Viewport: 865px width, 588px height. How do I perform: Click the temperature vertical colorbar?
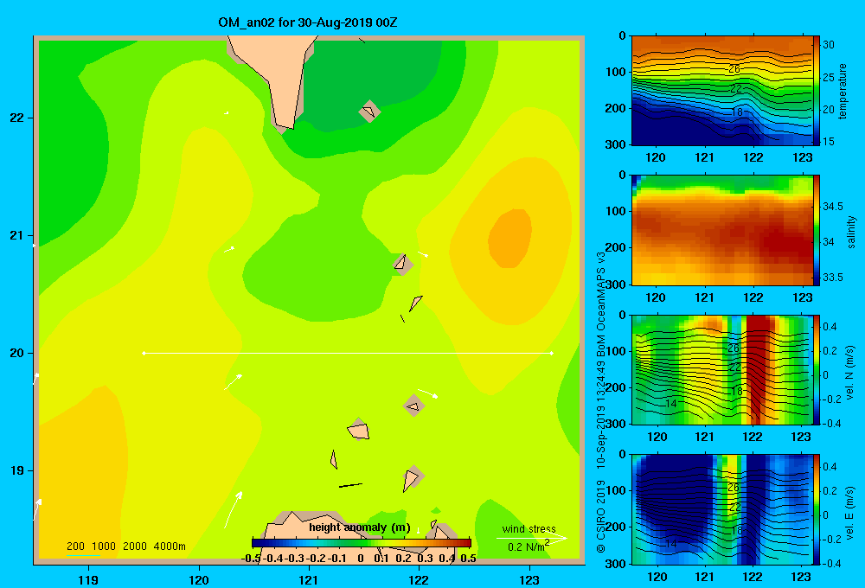(x=817, y=91)
